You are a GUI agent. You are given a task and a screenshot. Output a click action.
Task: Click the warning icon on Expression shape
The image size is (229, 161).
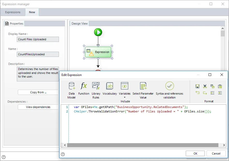click(91, 54)
